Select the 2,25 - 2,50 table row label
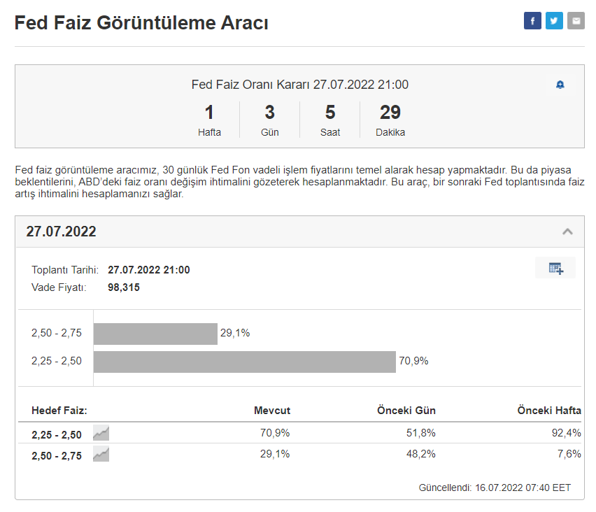The image size is (596, 512). 57,434
